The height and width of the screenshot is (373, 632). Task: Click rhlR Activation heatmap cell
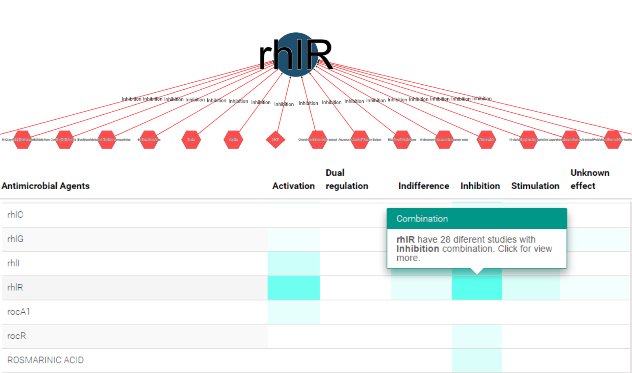[x=293, y=288]
